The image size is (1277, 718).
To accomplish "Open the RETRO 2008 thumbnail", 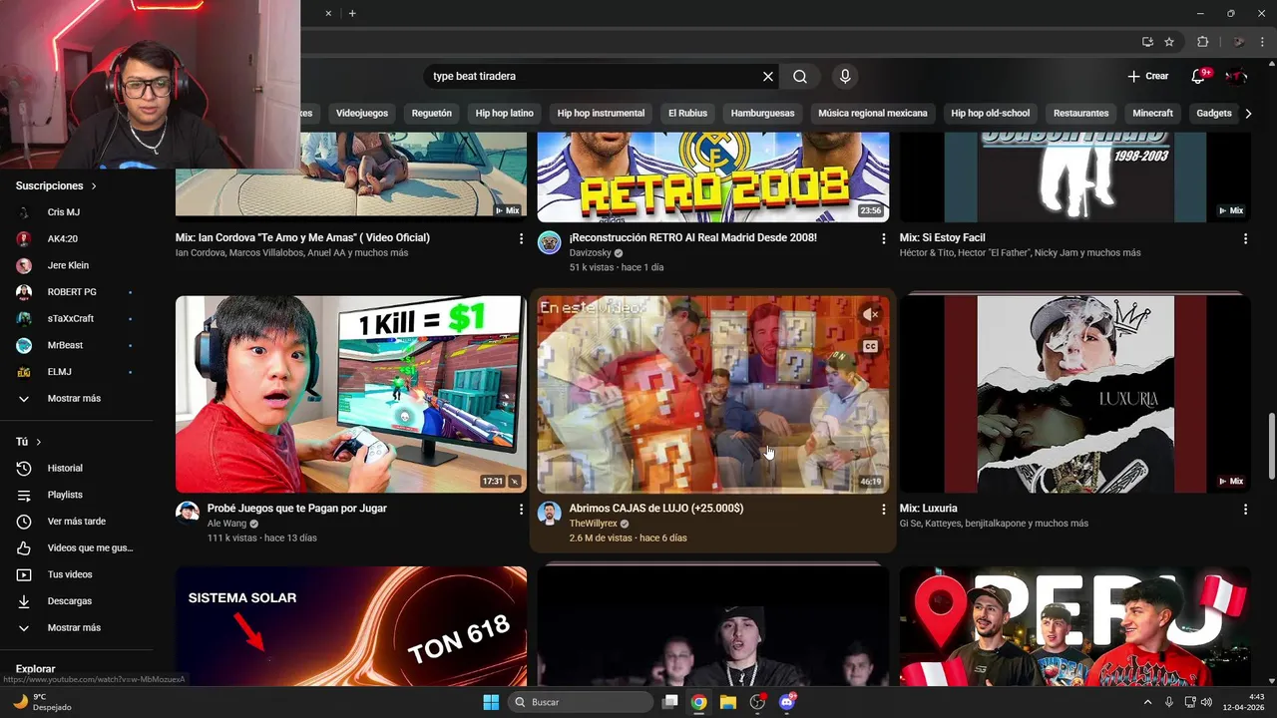I will [x=713, y=177].
